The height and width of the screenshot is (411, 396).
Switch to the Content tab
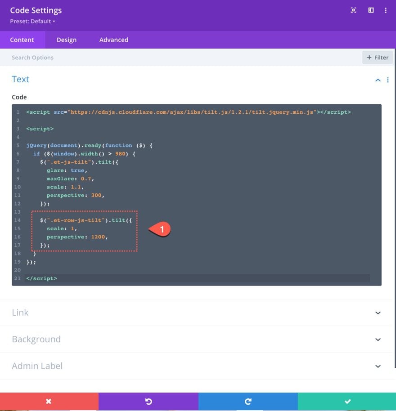(22, 40)
